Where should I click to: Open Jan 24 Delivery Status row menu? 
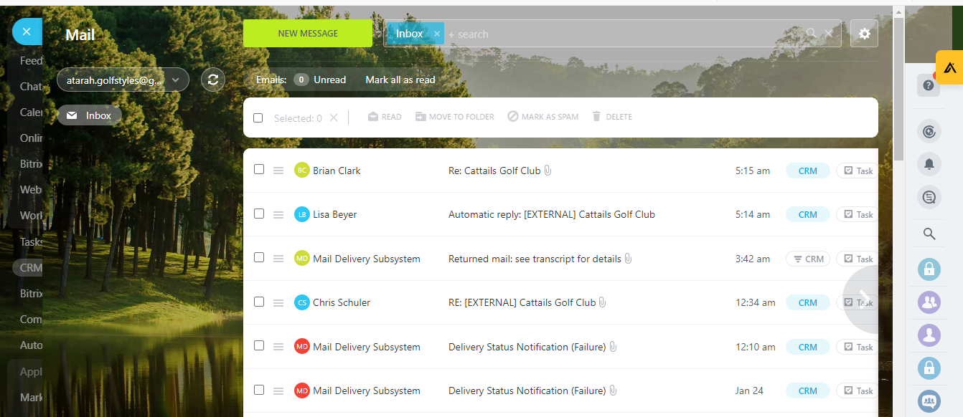coord(278,390)
